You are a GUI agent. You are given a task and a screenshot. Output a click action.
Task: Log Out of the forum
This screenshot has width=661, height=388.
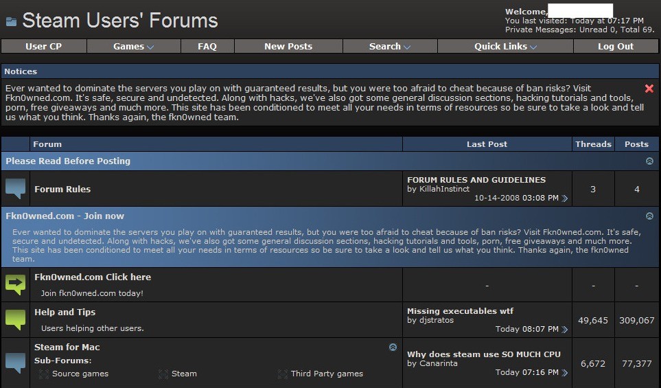point(616,47)
